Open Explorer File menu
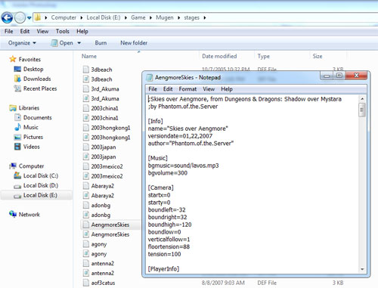Screen dimensions: 378x288 (9, 32)
